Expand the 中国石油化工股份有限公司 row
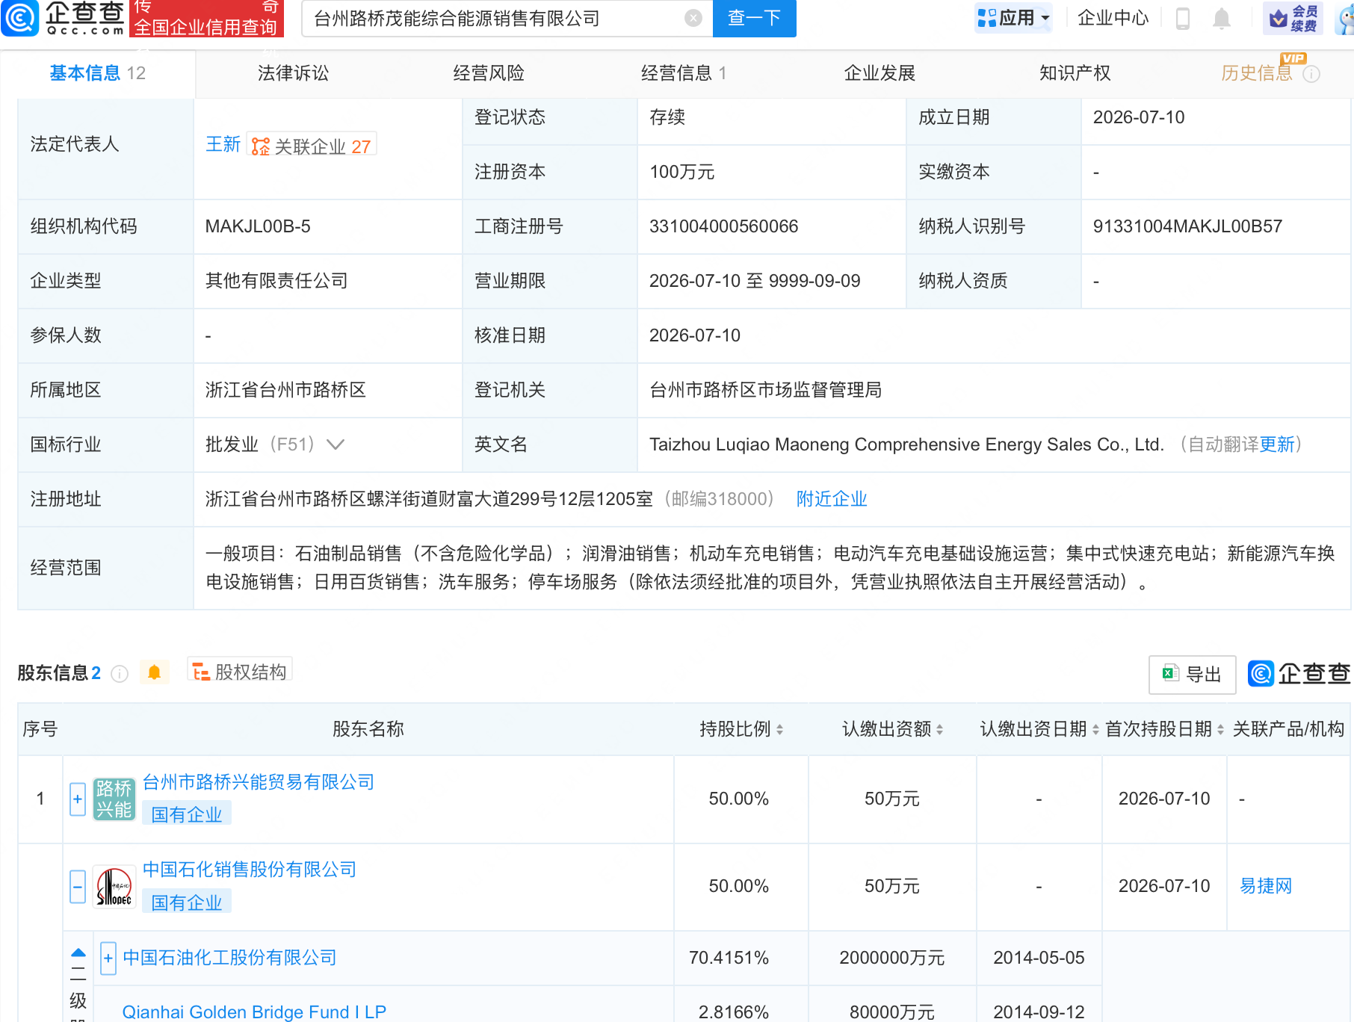 click(x=108, y=958)
